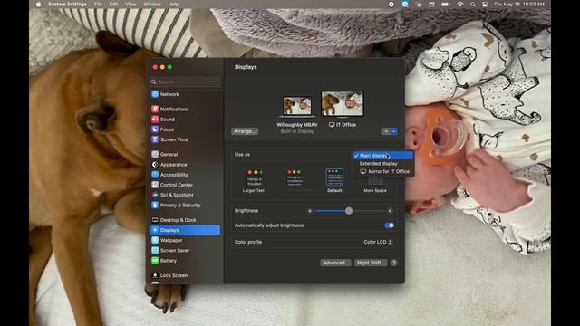Viewport: 580px width, 326px height.
Task: Select the Lock Screen icon
Action: coord(155,275)
